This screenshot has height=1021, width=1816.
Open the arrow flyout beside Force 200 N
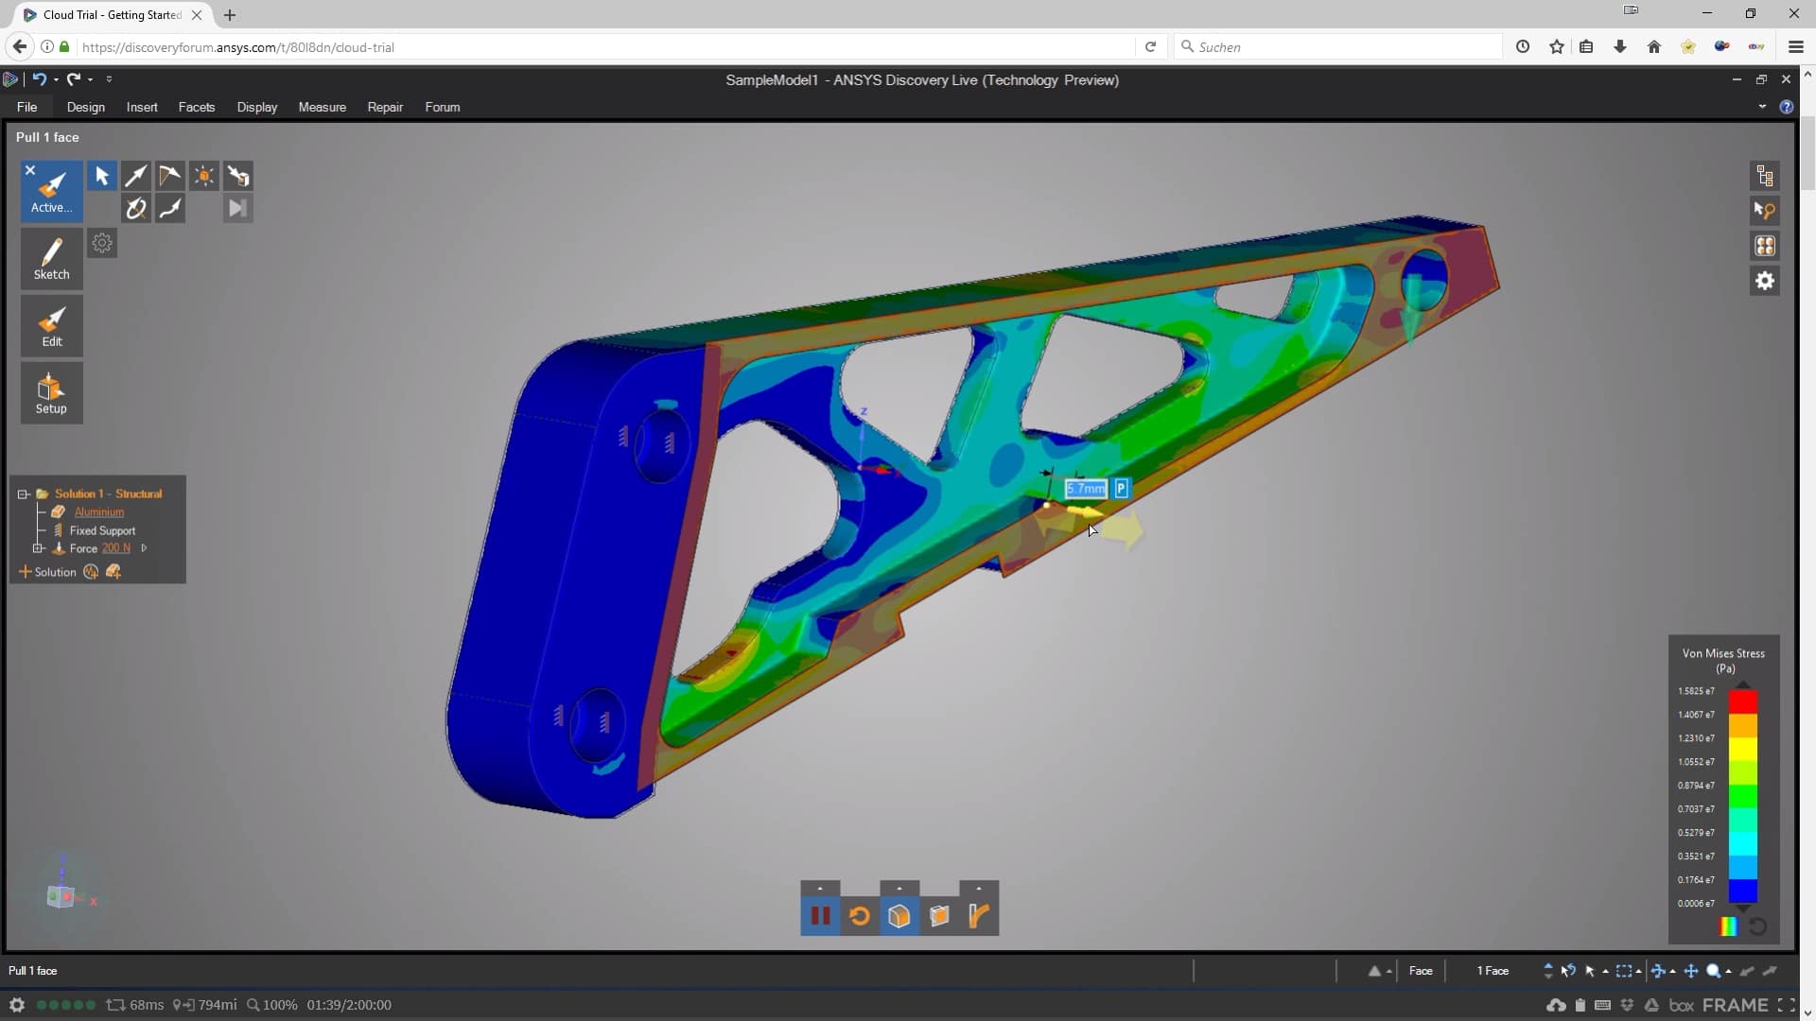point(144,548)
